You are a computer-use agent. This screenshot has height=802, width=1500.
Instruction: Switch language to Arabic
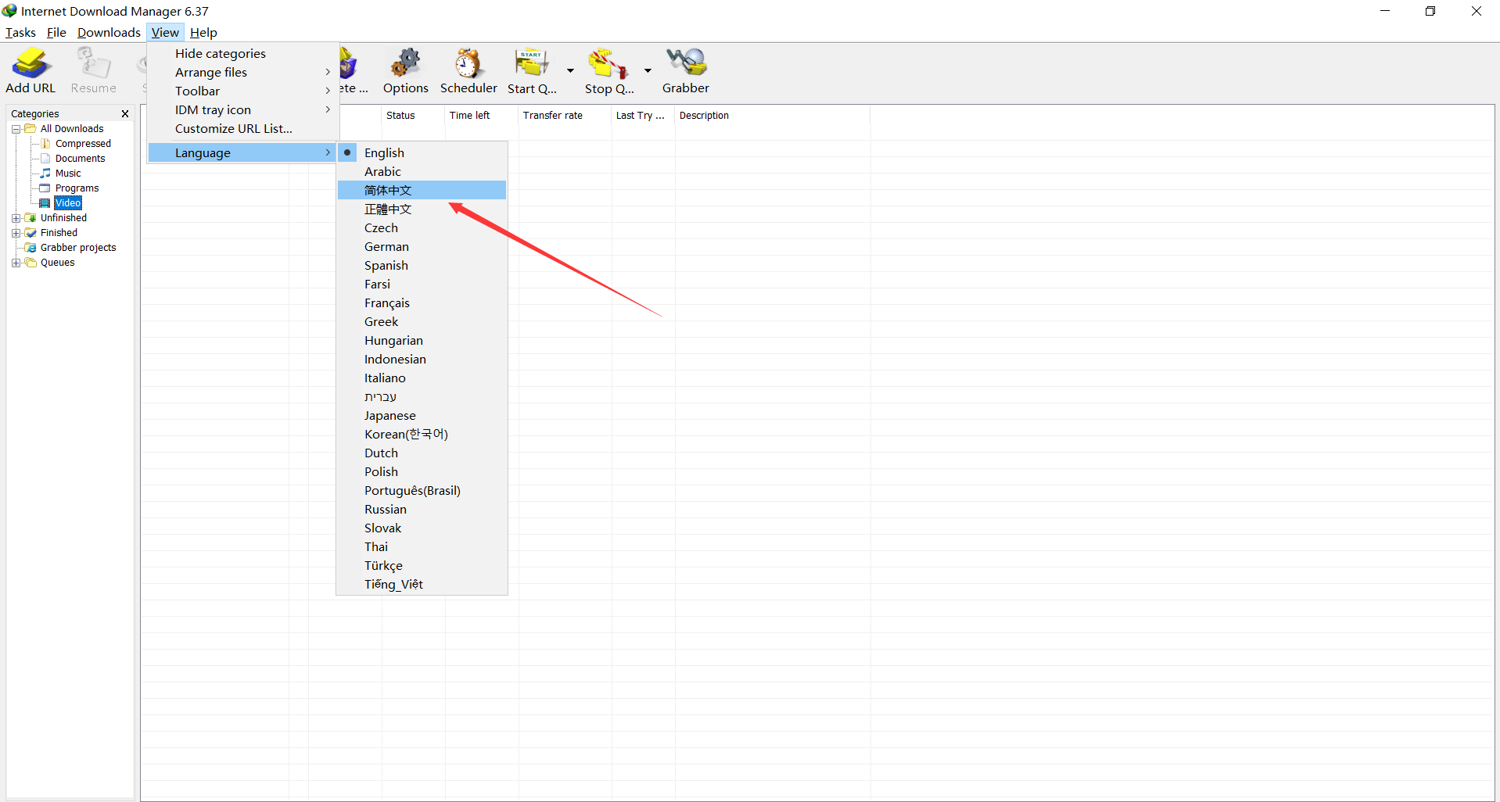click(422, 172)
